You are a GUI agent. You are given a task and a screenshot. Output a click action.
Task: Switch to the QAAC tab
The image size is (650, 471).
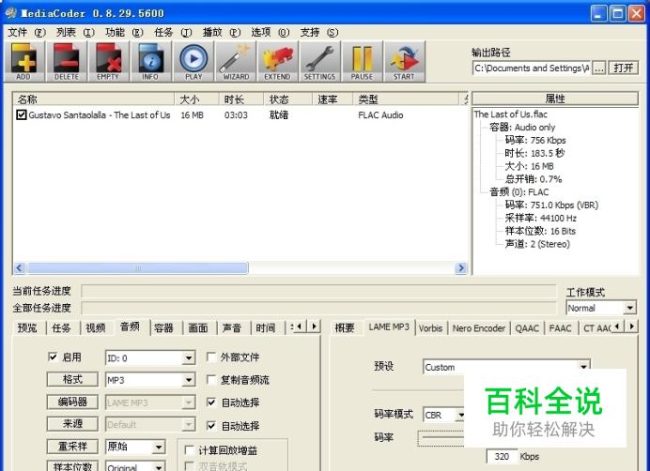(527, 328)
